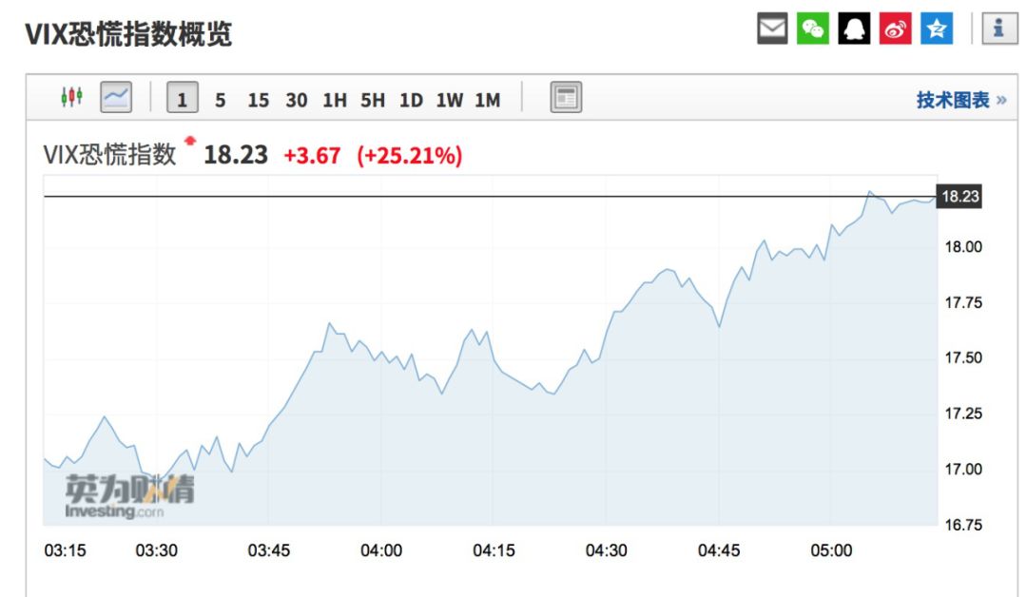Click the 16.75 axis label
Viewport: 1027px width, 597px height.
[962, 525]
